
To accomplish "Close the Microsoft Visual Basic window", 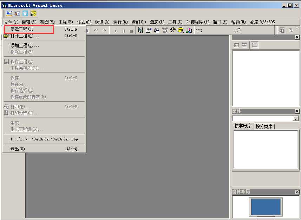I will point(296,5).
